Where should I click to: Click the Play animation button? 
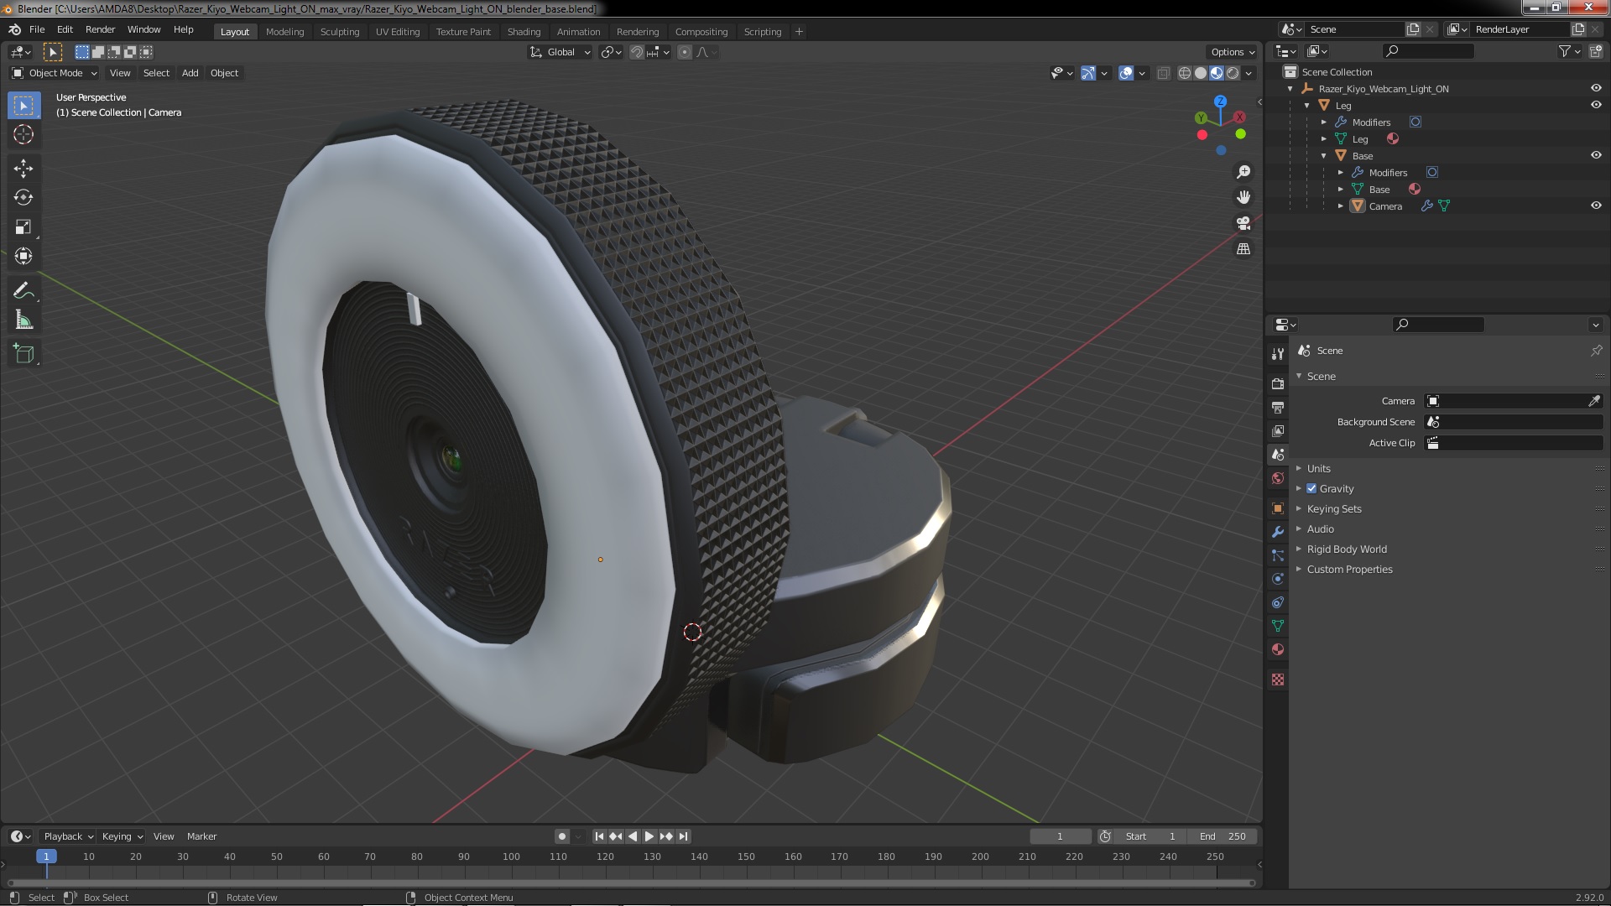click(x=649, y=836)
